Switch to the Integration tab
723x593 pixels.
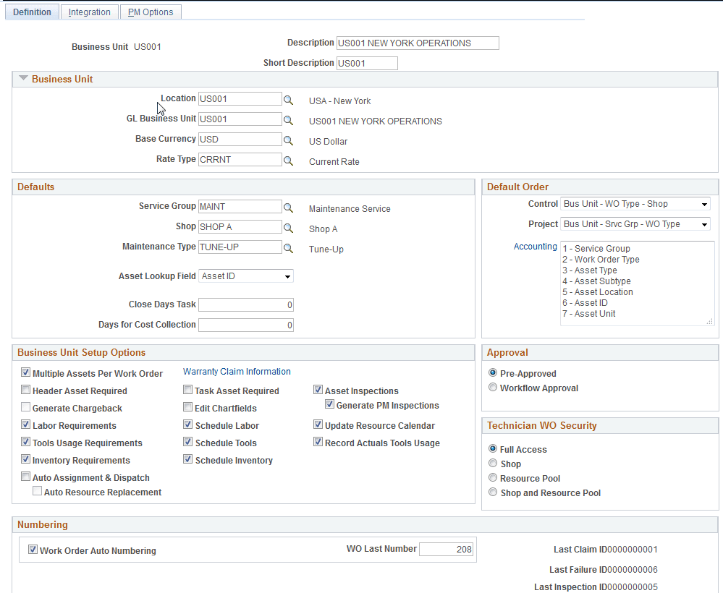coord(89,12)
